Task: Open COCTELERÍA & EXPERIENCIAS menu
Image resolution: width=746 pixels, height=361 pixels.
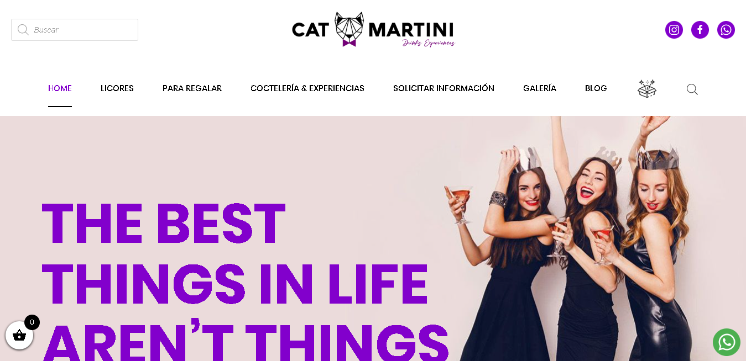Action: point(307,88)
